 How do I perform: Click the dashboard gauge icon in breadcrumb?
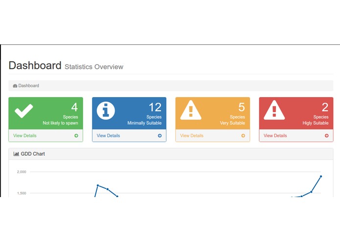pos(15,86)
